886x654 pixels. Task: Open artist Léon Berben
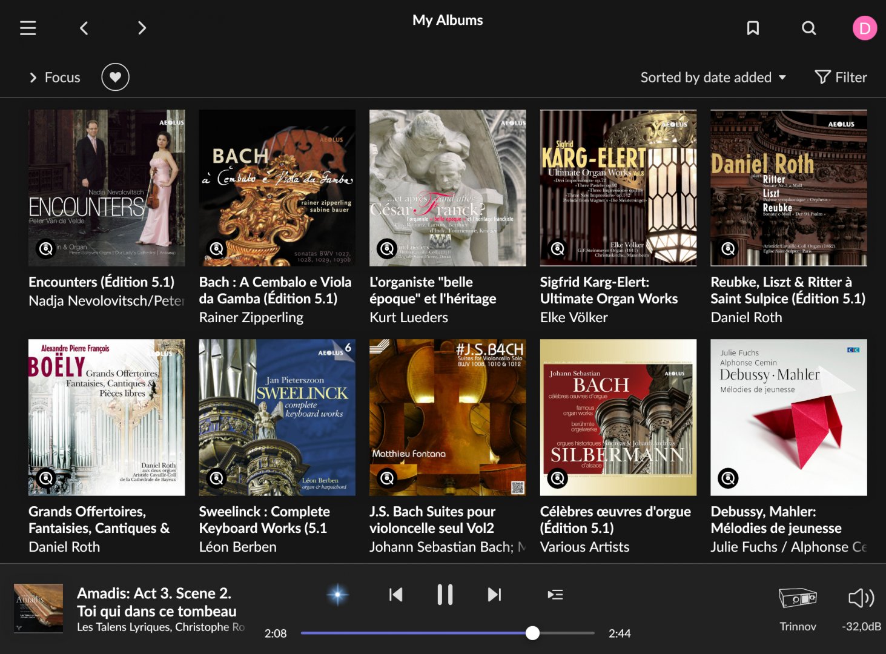(x=238, y=547)
